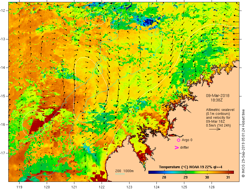Click the color bar value '28'
The image size is (245, 190).
point(164,177)
